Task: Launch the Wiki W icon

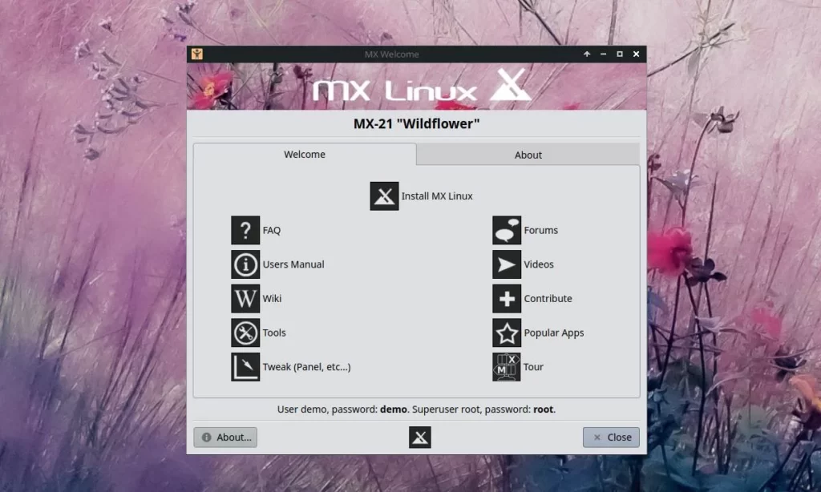Action: coord(245,299)
